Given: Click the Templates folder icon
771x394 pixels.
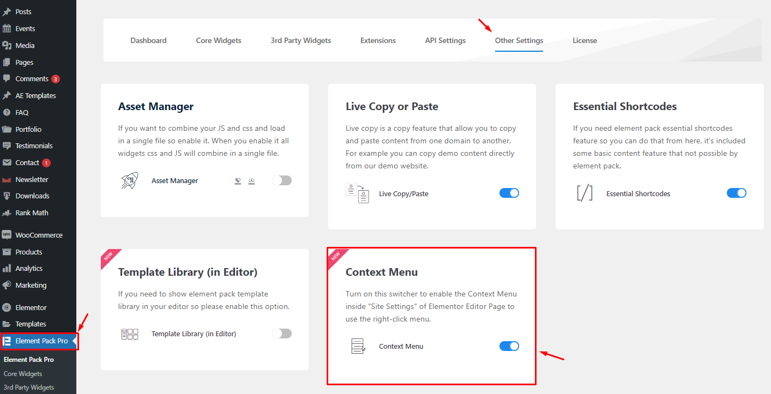Looking at the screenshot, I should (x=7, y=324).
